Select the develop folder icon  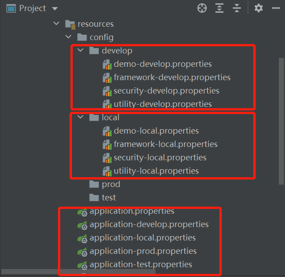(x=94, y=50)
